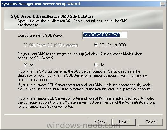The width and height of the screenshot is (167, 130).
Task: Close the Setup Wizard window
Action: point(163,4)
